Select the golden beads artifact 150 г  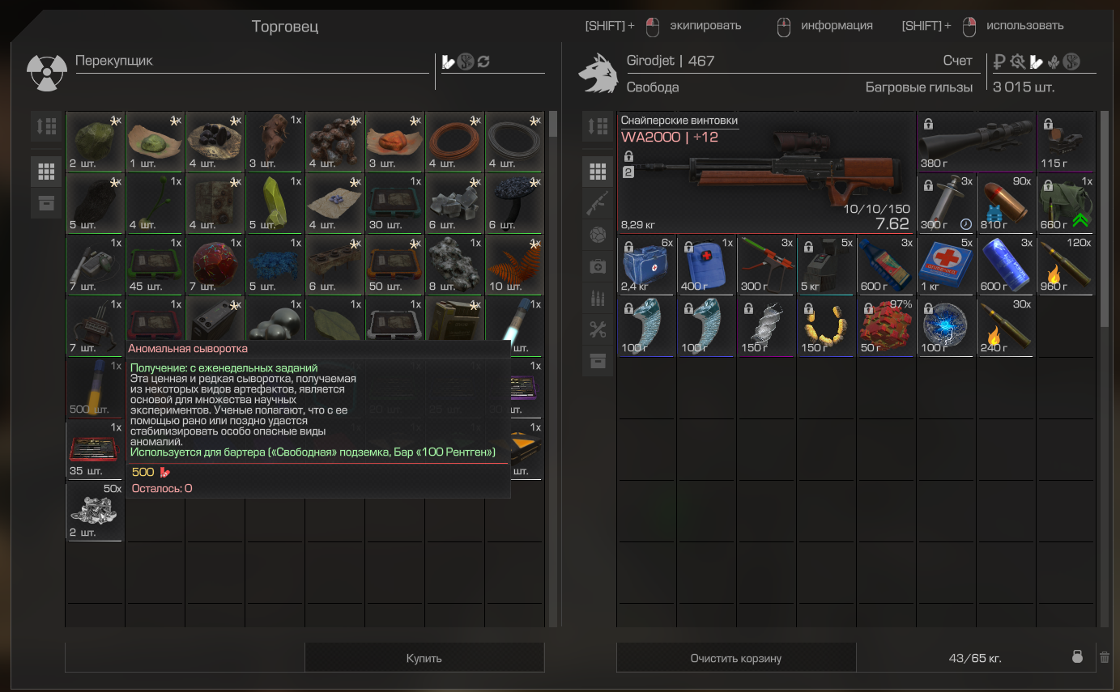click(827, 326)
